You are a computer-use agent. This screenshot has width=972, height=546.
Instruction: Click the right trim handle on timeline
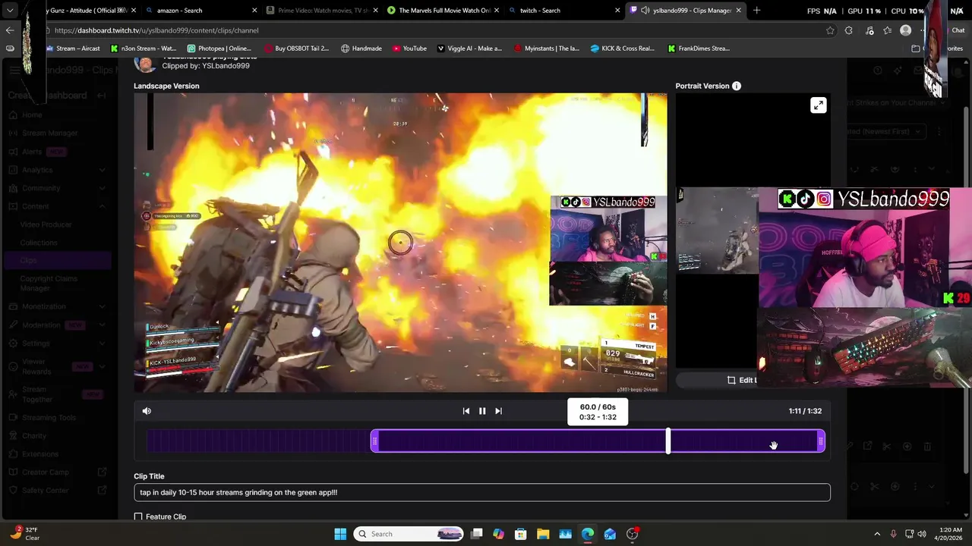point(821,441)
